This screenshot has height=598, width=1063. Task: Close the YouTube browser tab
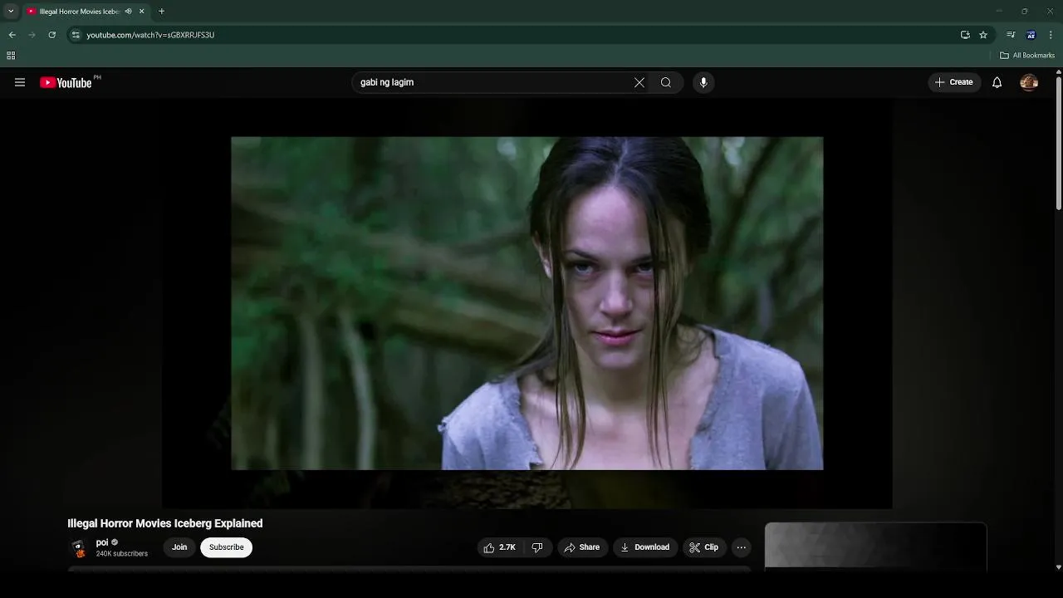point(141,12)
